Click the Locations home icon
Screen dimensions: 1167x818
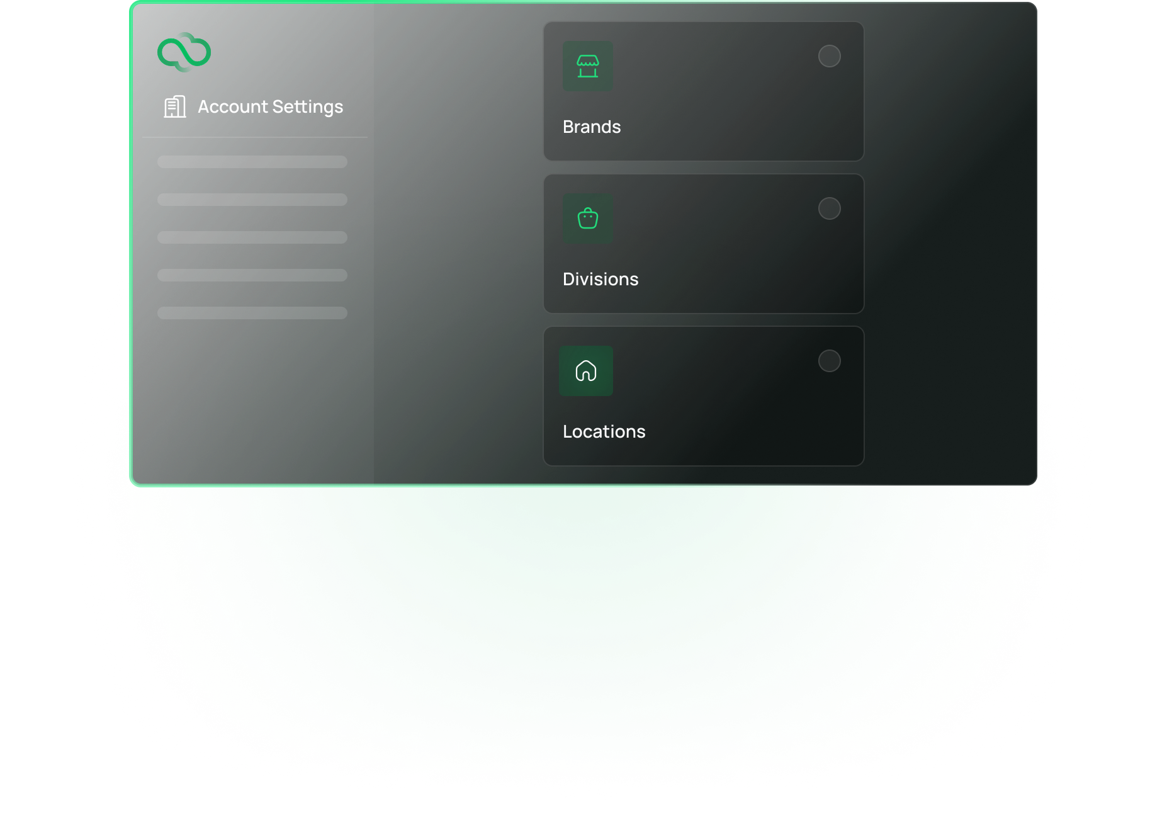pyautogui.click(x=585, y=371)
